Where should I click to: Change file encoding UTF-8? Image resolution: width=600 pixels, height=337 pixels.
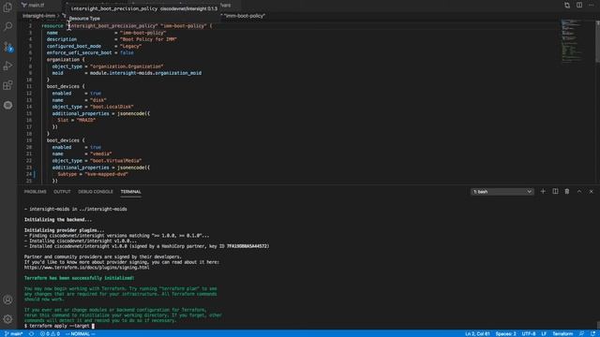[529, 333]
